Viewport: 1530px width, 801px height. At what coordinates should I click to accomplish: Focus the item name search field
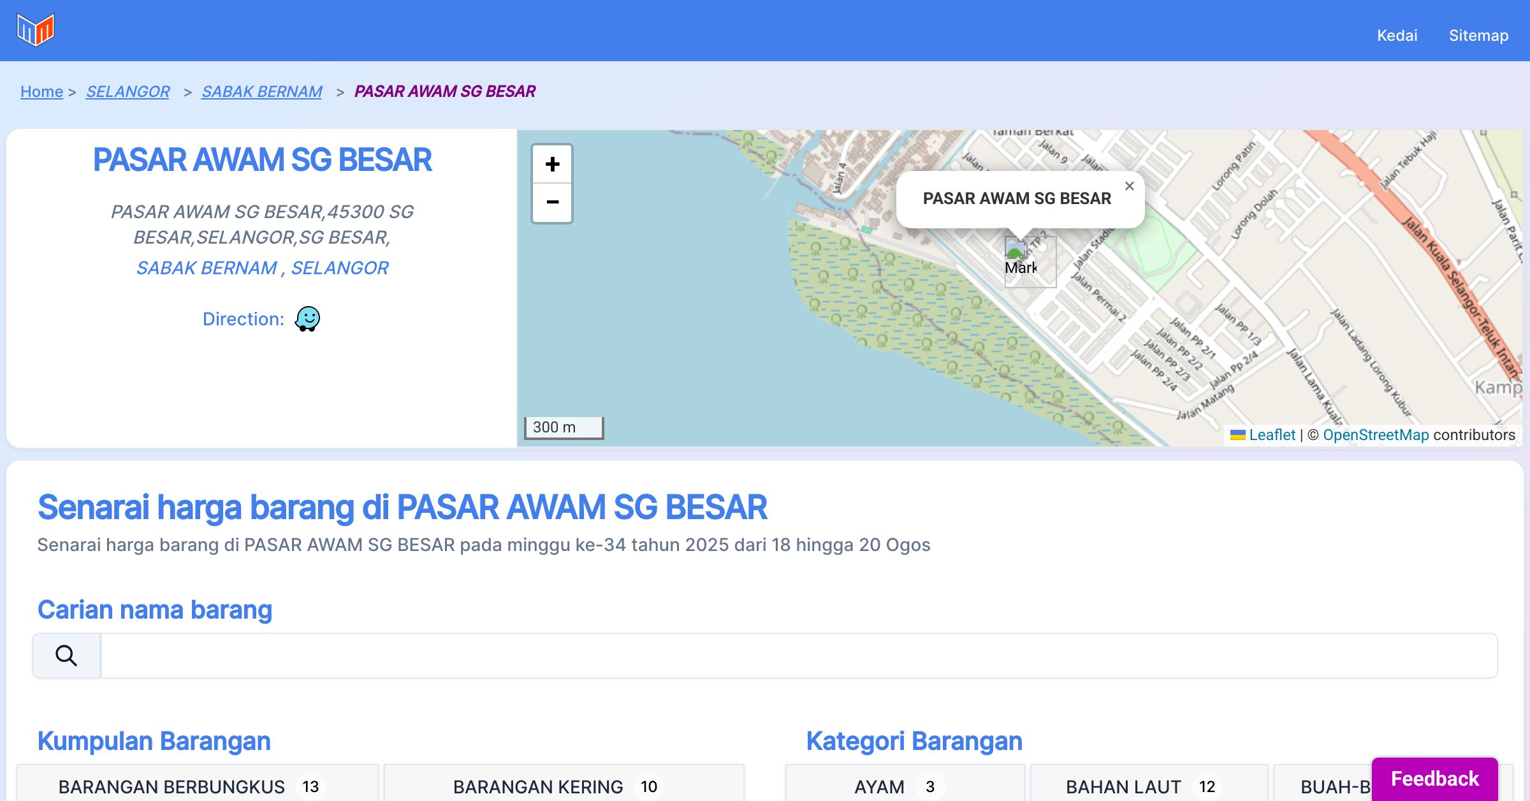[798, 656]
